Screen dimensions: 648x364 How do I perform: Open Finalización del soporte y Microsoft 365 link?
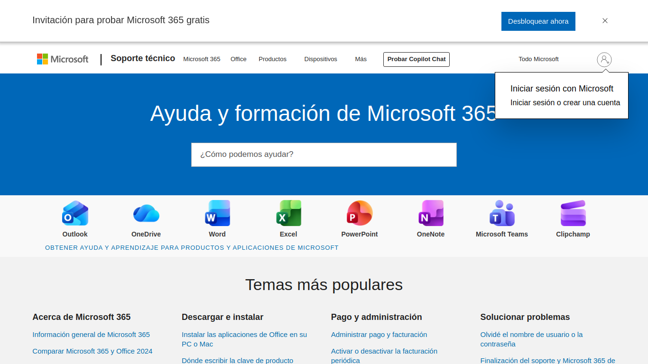point(547,360)
